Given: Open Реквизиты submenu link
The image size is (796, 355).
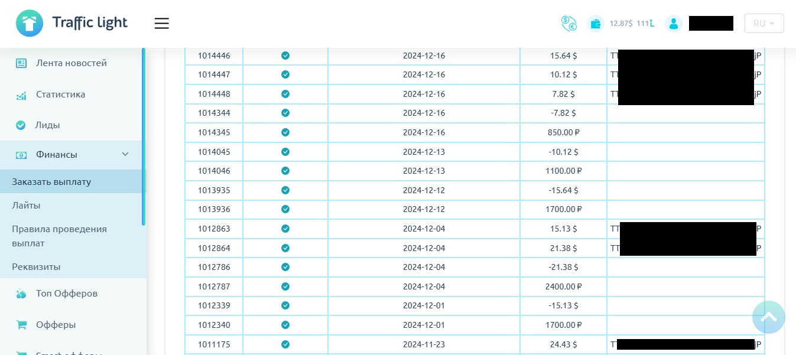Looking at the screenshot, I should [36, 266].
